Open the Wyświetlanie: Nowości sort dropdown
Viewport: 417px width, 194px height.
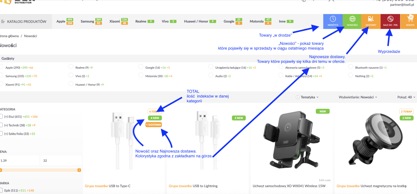(x=358, y=97)
